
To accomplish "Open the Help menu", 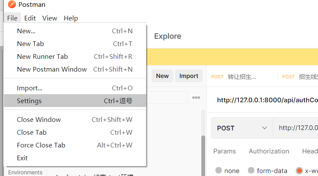I will [71, 18].
